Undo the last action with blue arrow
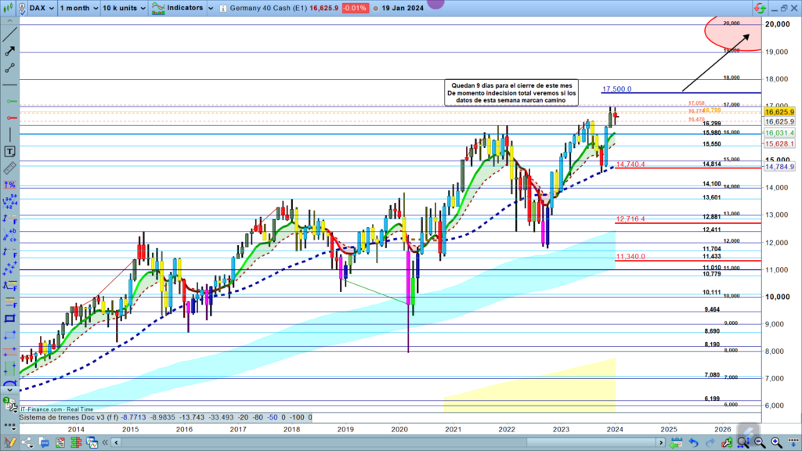The height and width of the screenshot is (451, 802). [695, 443]
